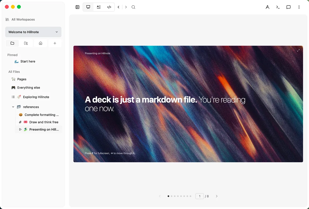This screenshot has width=309, height=209.
Task: Open the Welcome to Hillnote workspace dropdown
Action: tap(33, 32)
